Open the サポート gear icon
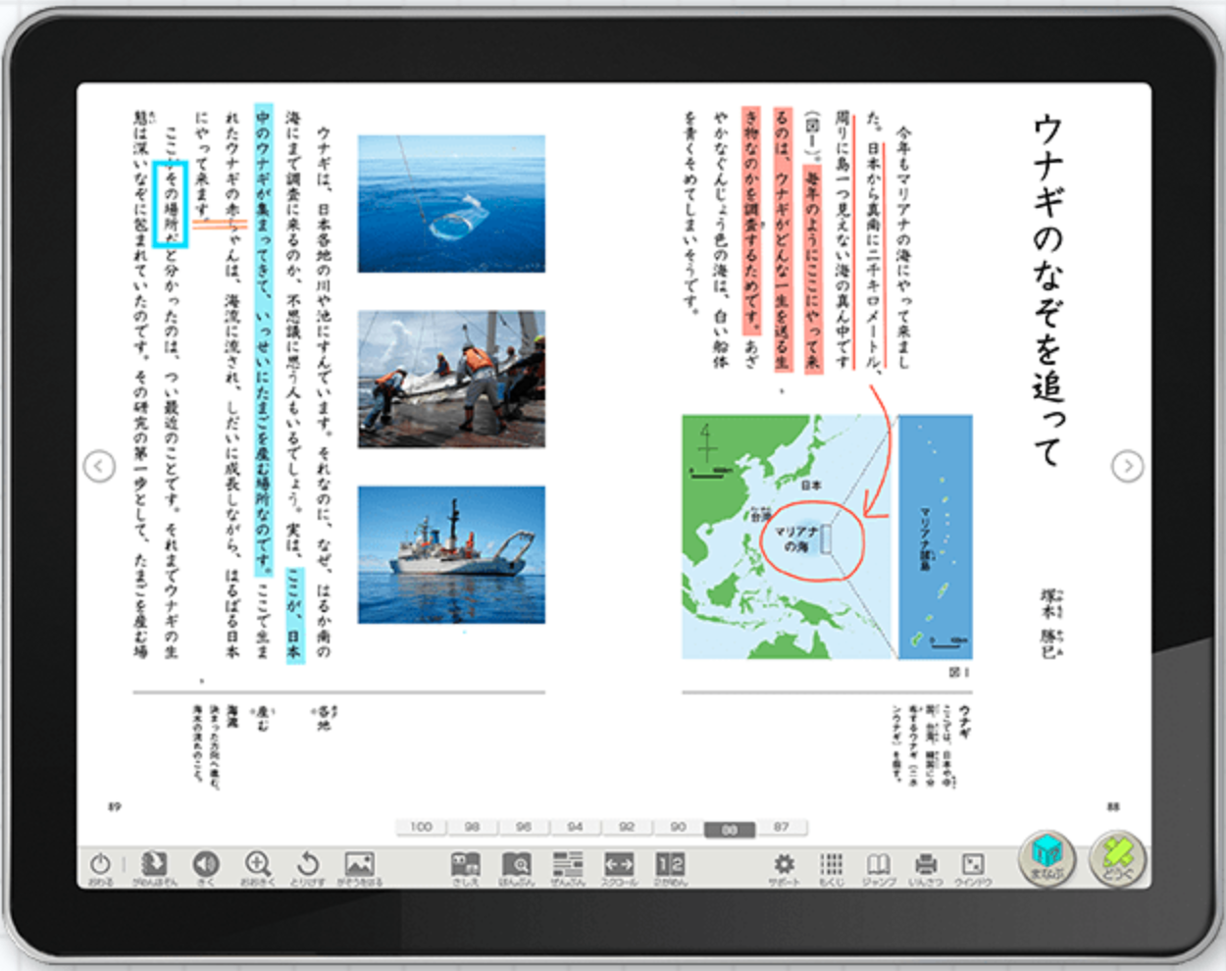Screen dimensions: 1226x971 pyautogui.click(x=784, y=864)
